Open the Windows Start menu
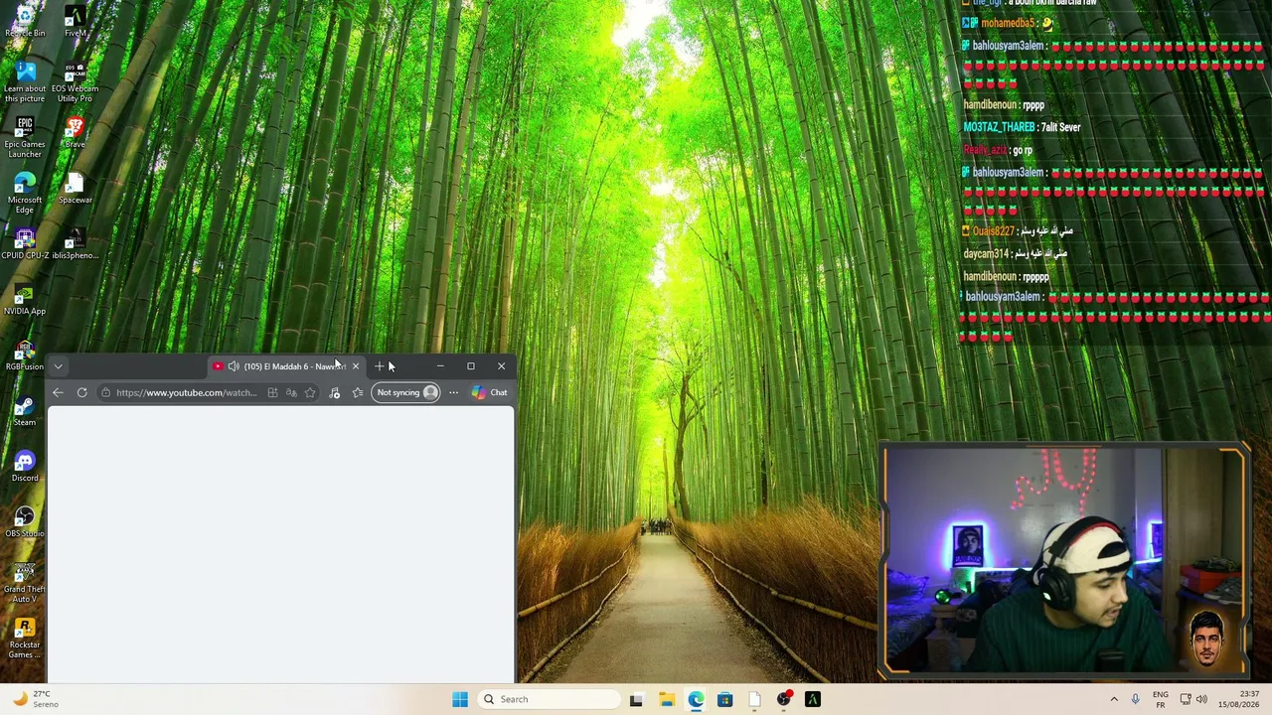Image resolution: width=1272 pixels, height=715 pixels. coord(459,699)
